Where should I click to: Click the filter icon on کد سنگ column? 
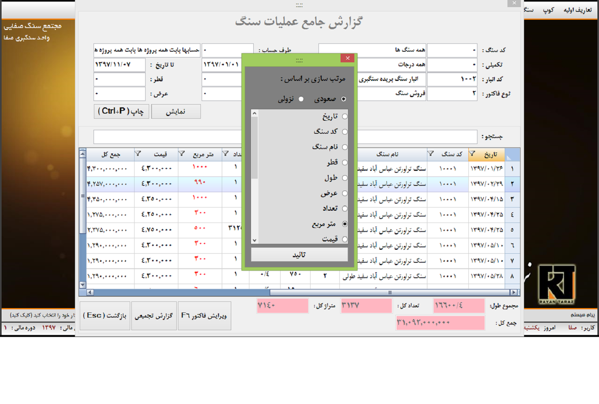coord(431,154)
